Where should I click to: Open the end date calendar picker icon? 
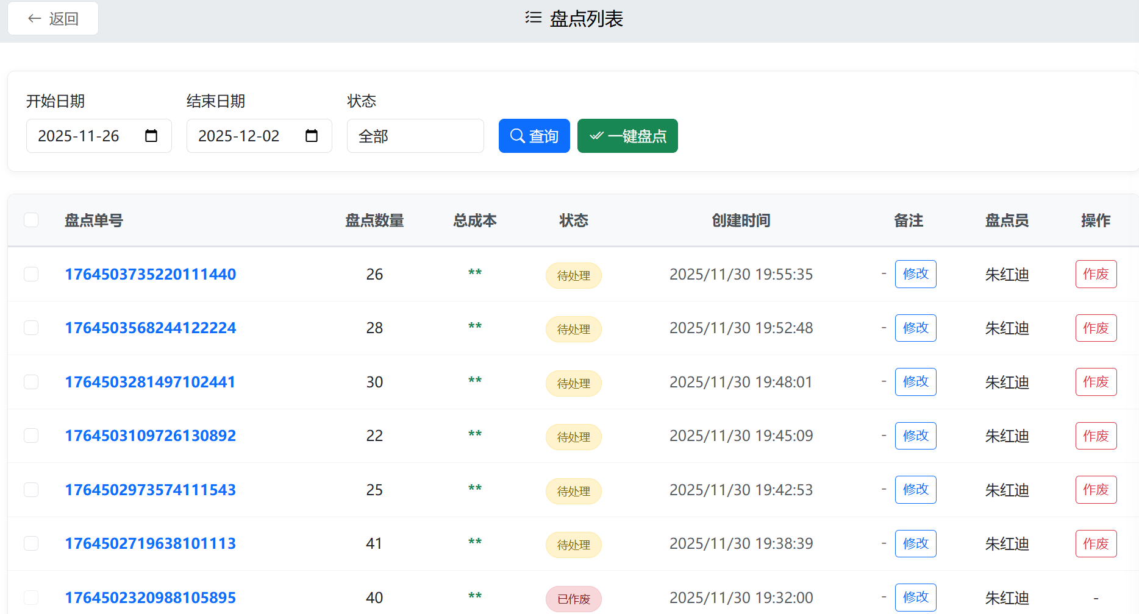(312, 136)
